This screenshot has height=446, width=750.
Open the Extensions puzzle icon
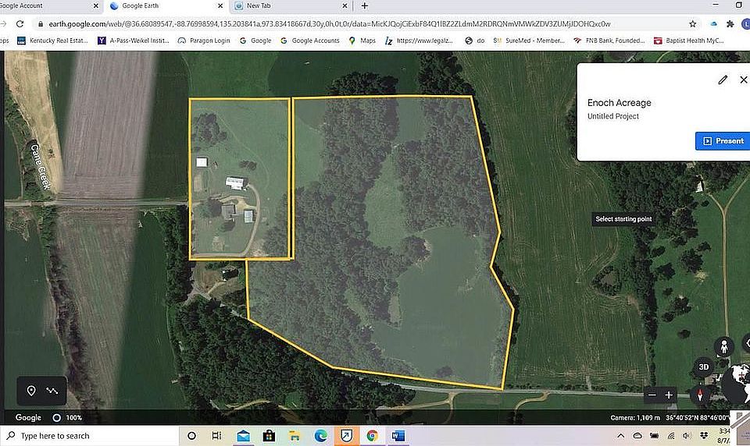tap(730, 24)
